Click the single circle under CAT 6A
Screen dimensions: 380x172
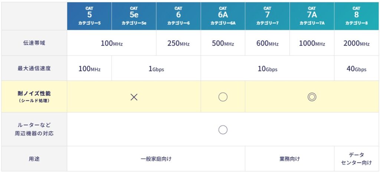[x=223, y=97]
